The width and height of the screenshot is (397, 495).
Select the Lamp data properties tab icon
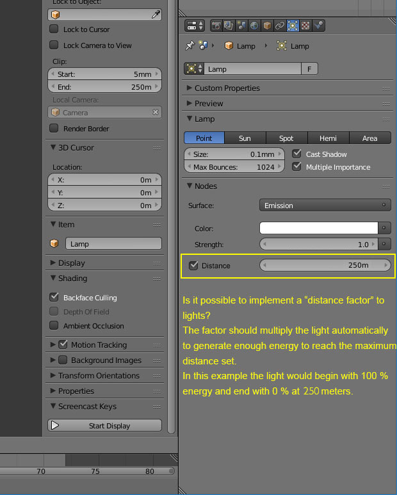pos(293,26)
